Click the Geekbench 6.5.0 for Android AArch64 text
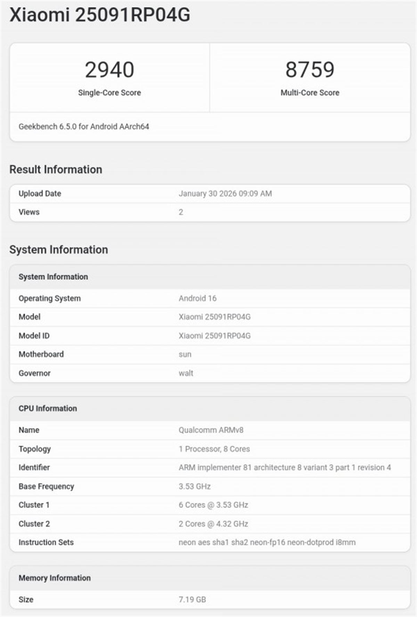Viewport: 417px width, 617px height. pyautogui.click(x=84, y=127)
